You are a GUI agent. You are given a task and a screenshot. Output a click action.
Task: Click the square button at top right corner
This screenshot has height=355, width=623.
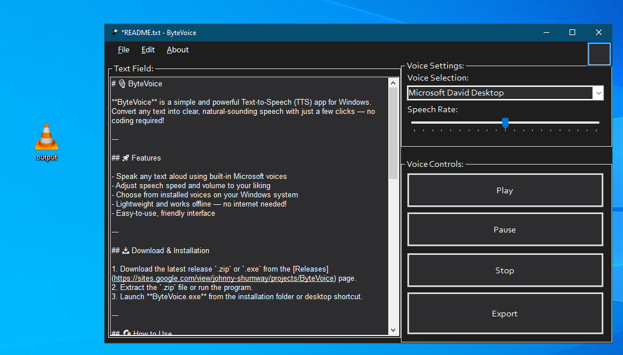tap(599, 54)
